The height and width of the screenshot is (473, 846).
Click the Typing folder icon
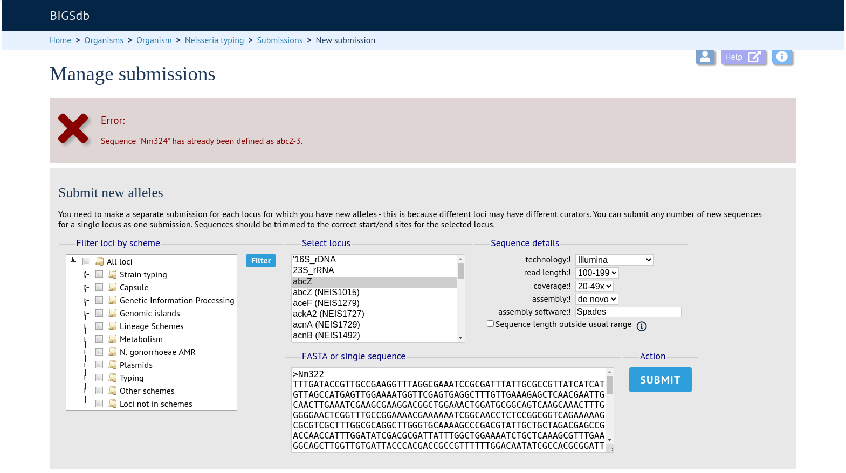[x=113, y=378]
